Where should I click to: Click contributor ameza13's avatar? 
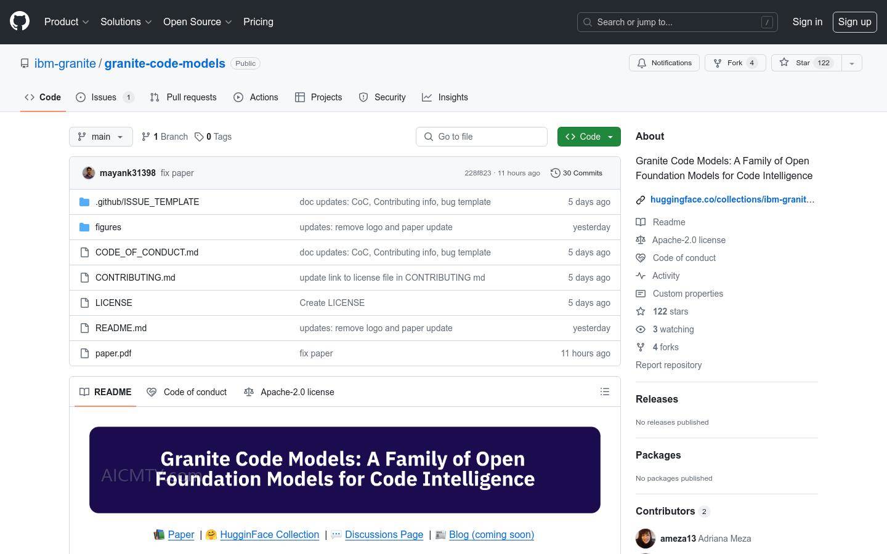click(x=646, y=538)
